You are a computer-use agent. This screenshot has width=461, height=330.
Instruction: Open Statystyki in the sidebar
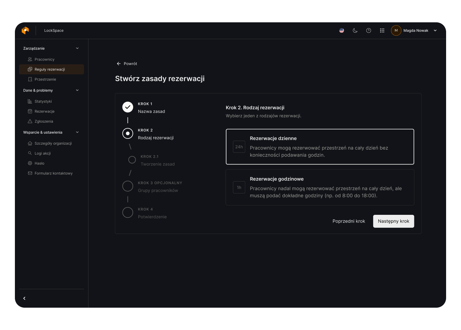pyautogui.click(x=43, y=102)
